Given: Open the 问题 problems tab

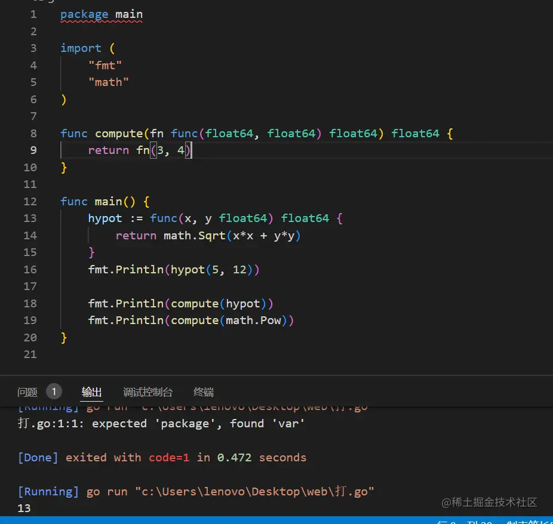Looking at the screenshot, I should pyautogui.click(x=27, y=392).
